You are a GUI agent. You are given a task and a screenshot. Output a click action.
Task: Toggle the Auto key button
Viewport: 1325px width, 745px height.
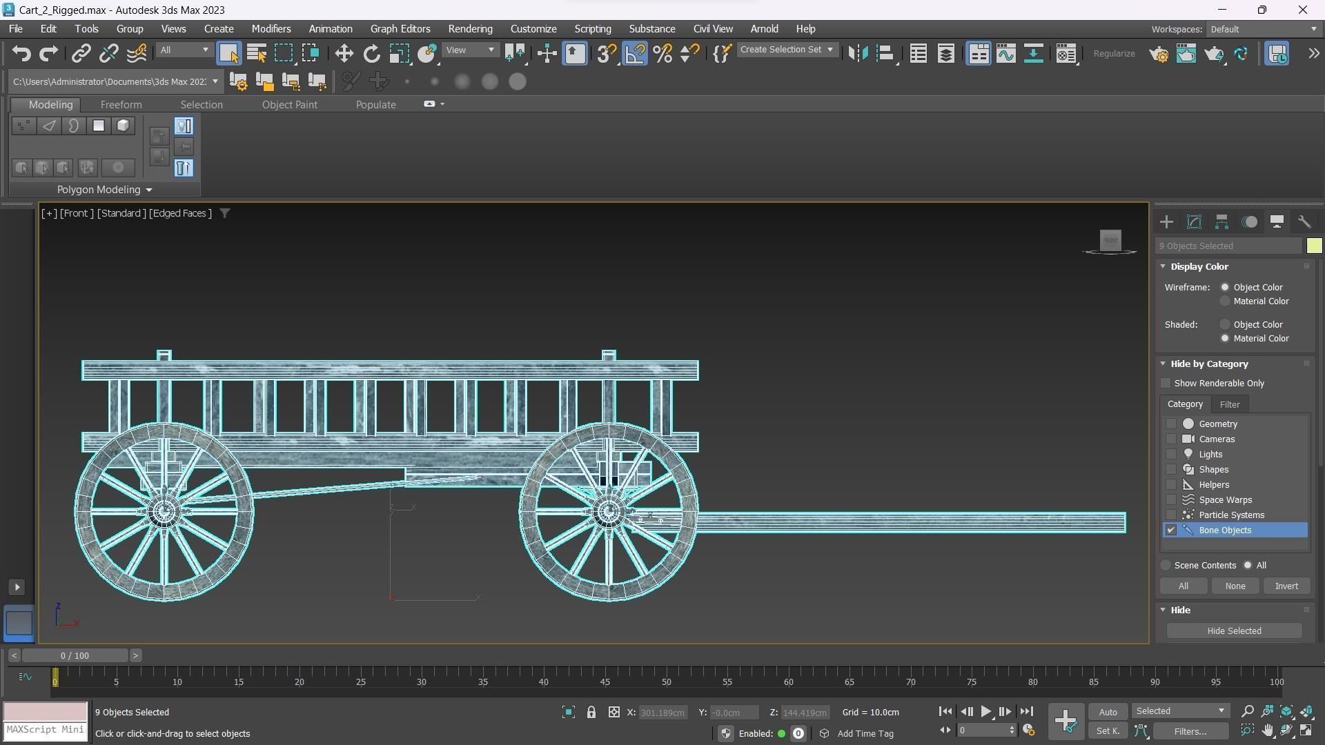pos(1108,713)
